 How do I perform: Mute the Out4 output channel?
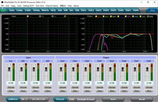point(99,91)
